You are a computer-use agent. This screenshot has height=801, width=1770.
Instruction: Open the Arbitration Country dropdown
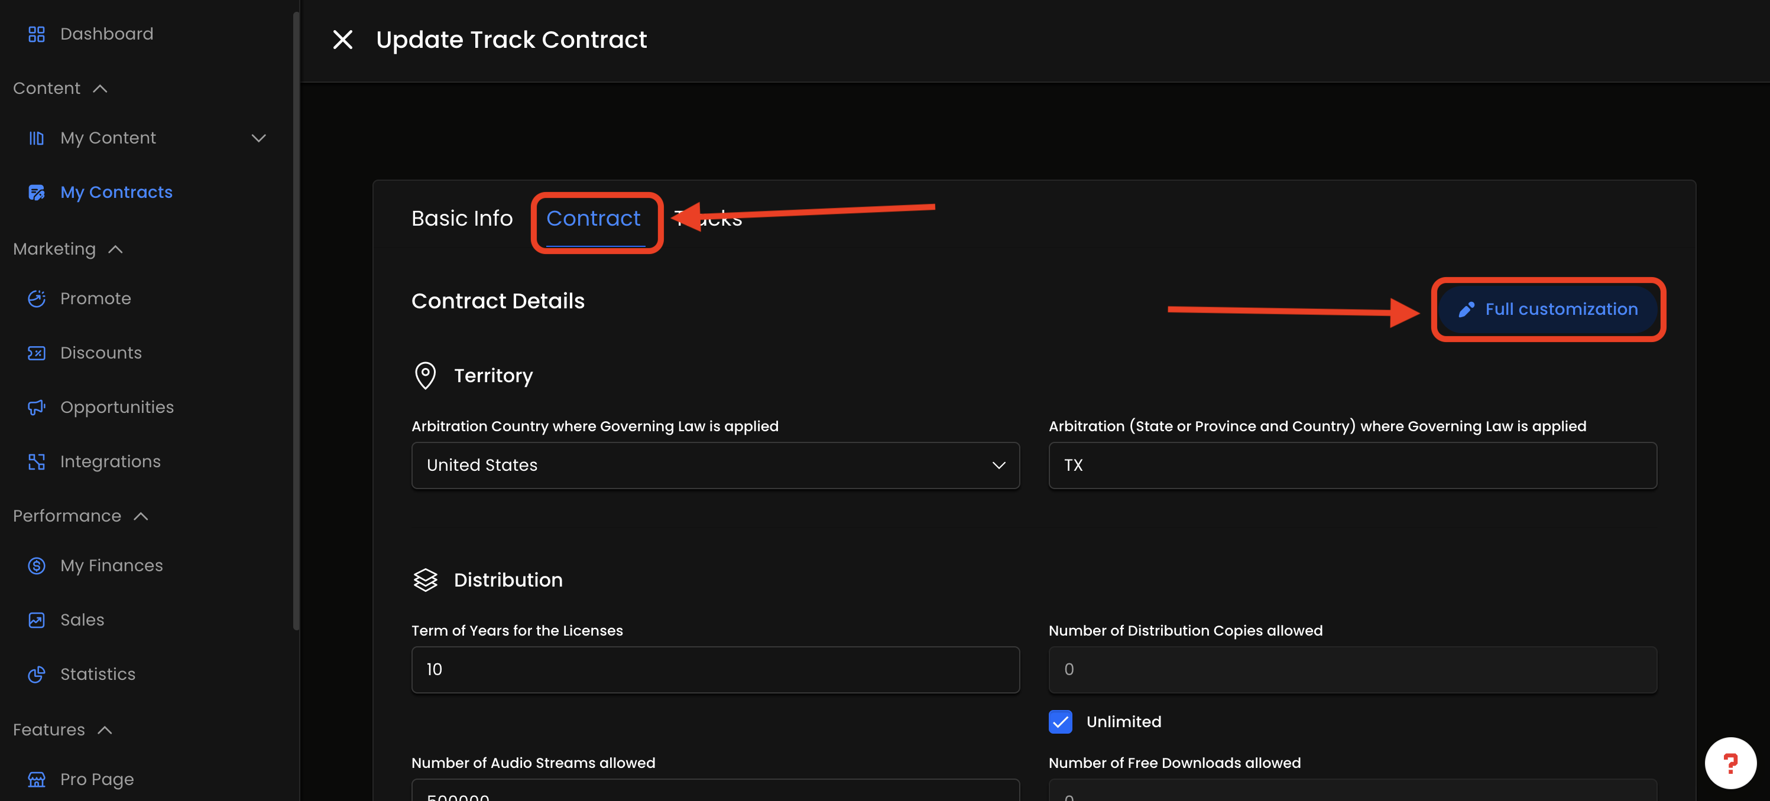pyautogui.click(x=715, y=465)
